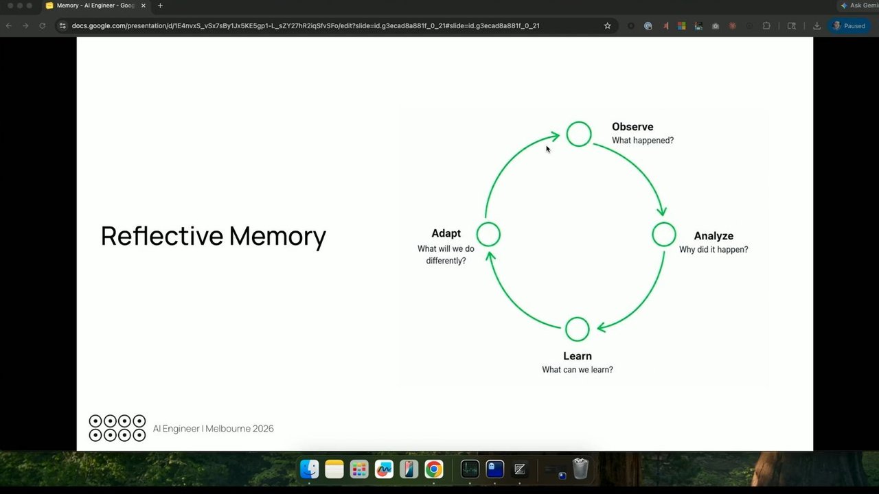
Task: Click the Adapt heading
Action: point(446,233)
